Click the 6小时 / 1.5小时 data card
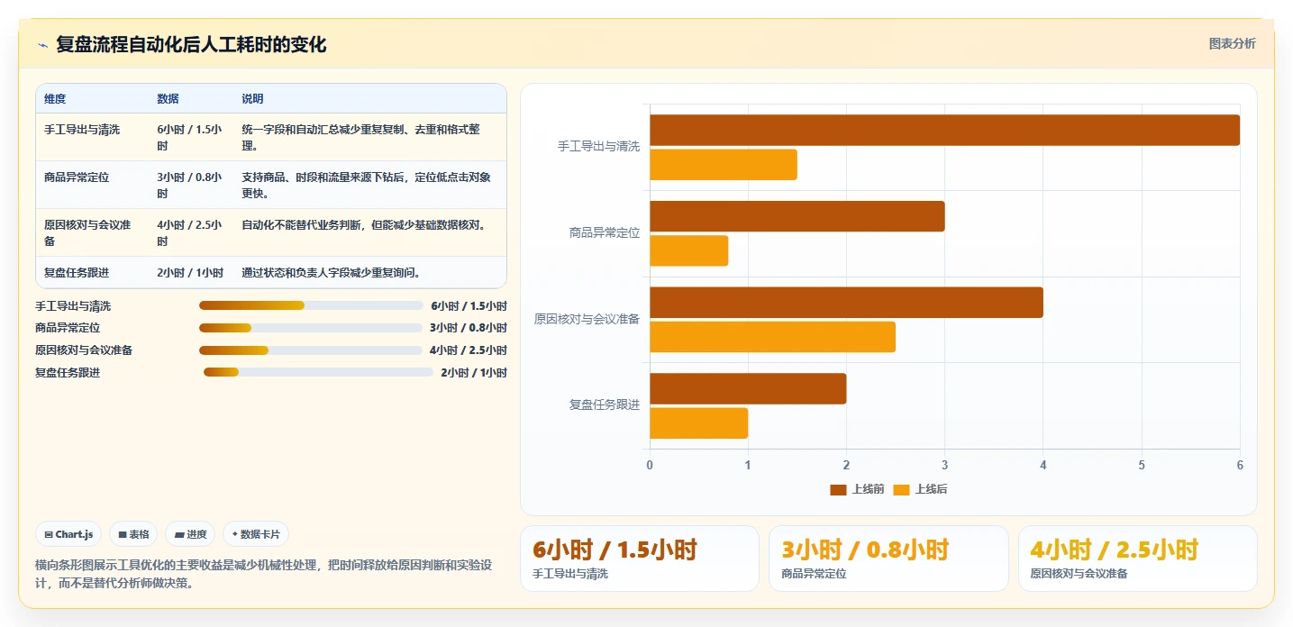Viewport: 1293px width, 627px height. click(640, 559)
